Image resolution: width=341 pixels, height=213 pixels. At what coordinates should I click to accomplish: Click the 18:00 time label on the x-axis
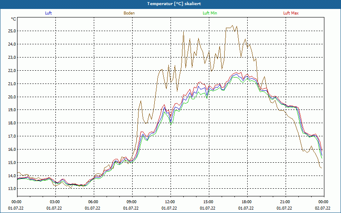(x=247, y=202)
